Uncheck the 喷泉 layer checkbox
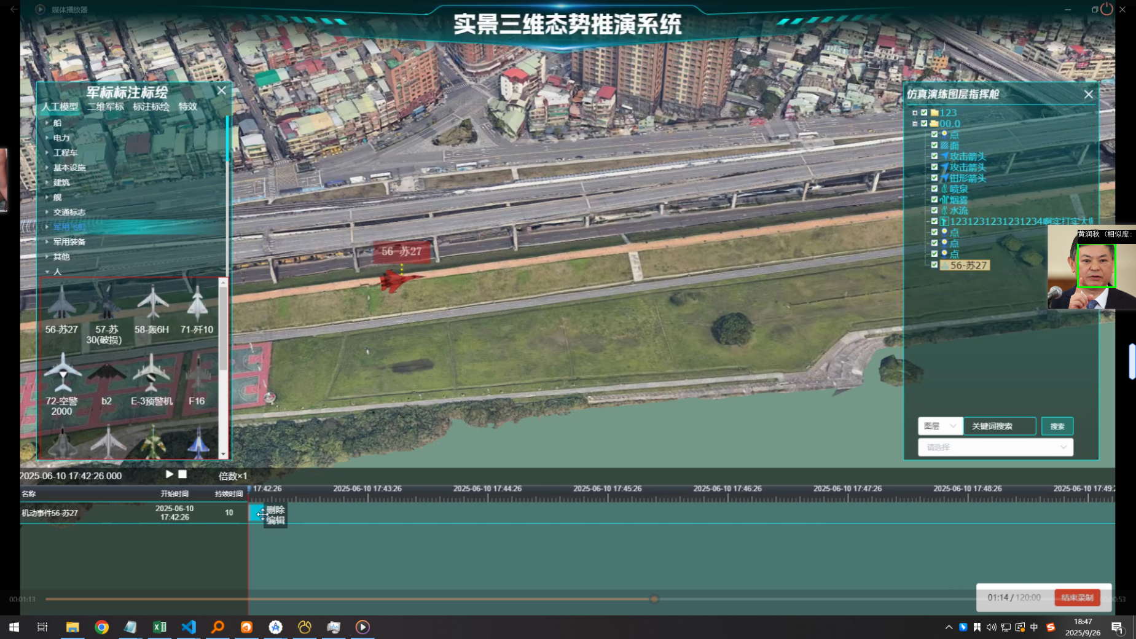Image resolution: width=1136 pixels, height=639 pixels. tap(934, 189)
